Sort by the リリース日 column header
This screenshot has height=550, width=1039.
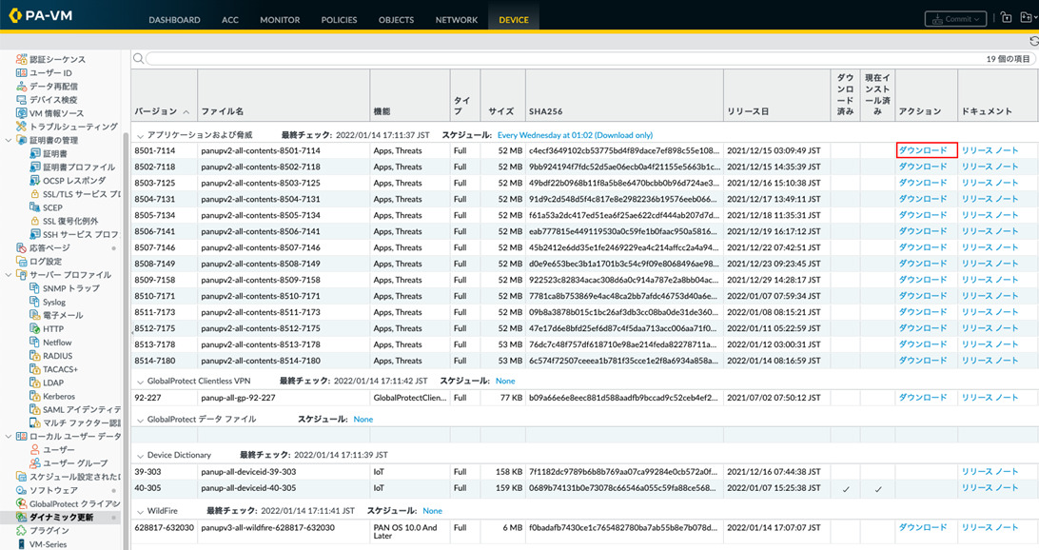pos(776,96)
